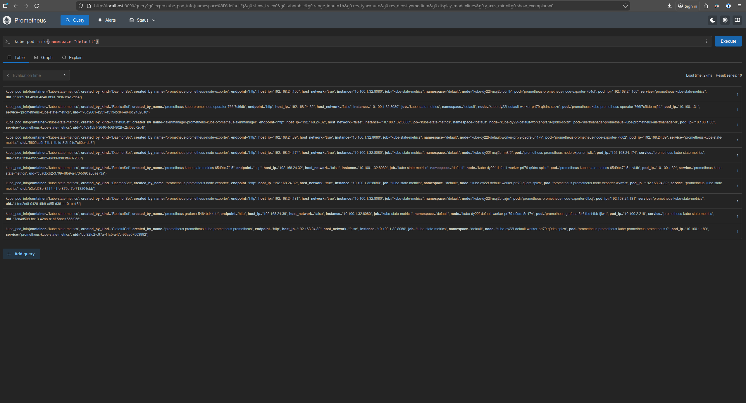746x403 pixels.
Task: Toggle the dark/light theme moon icon
Action: (712, 20)
